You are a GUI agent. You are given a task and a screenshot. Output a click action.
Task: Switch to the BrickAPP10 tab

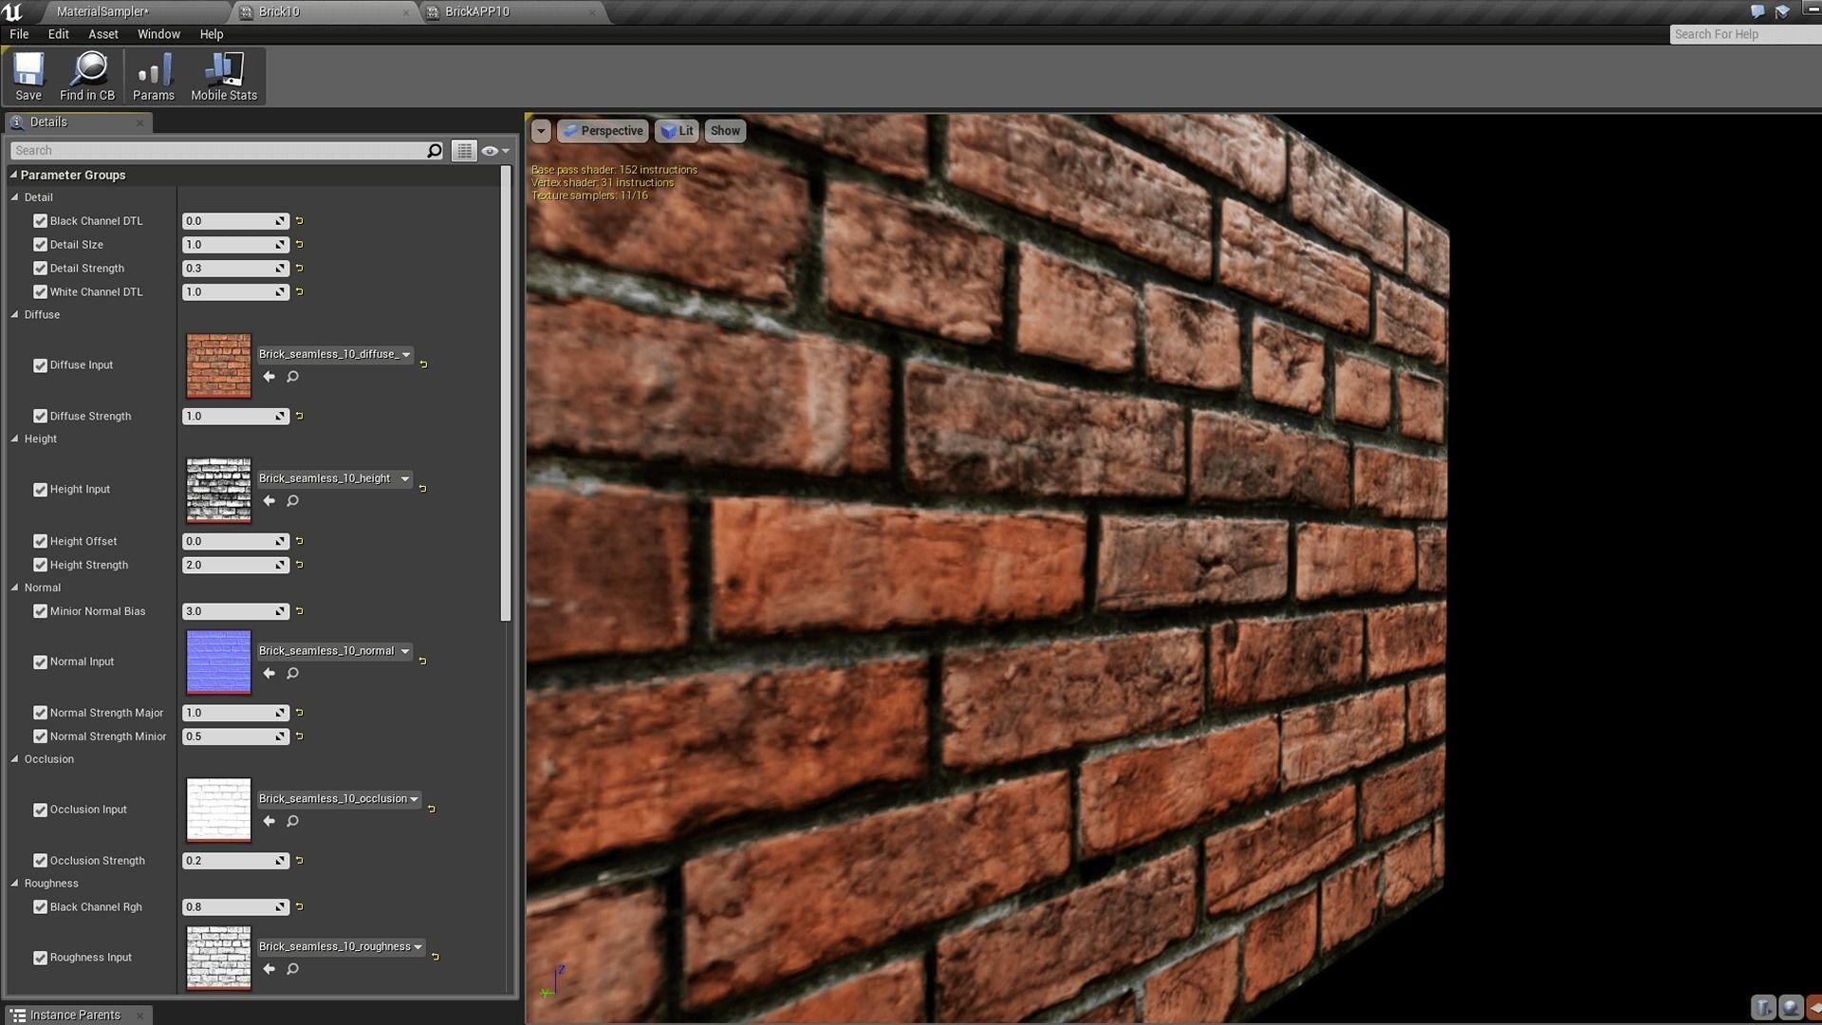(512, 11)
